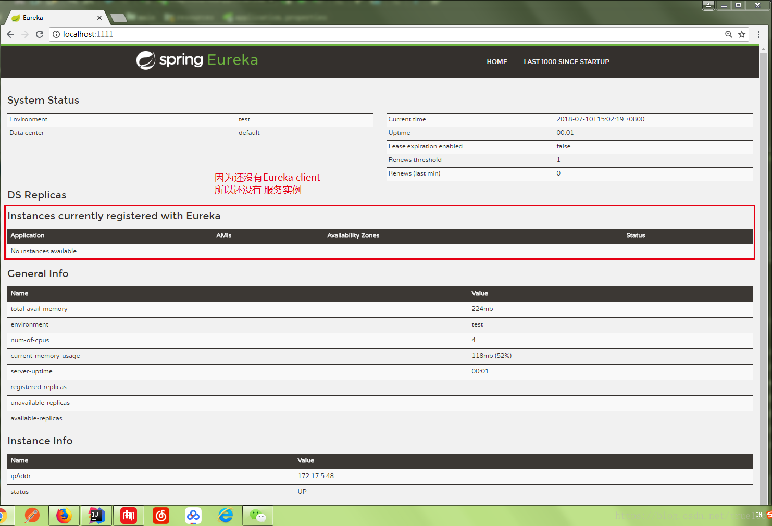Click the 'DS Replicas' heading
Viewport: 772px width, 526px height.
coord(37,195)
